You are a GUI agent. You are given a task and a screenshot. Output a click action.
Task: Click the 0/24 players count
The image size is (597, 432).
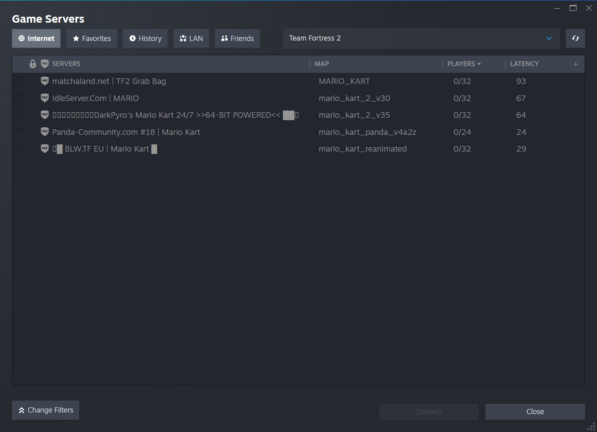coord(462,132)
